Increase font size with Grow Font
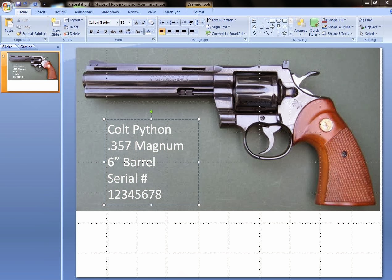The height and width of the screenshot is (280, 392). coord(136,23)
